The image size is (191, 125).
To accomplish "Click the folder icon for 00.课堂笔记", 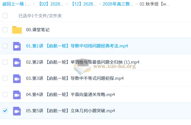I will pyautogui.click(x=17, y=30).
